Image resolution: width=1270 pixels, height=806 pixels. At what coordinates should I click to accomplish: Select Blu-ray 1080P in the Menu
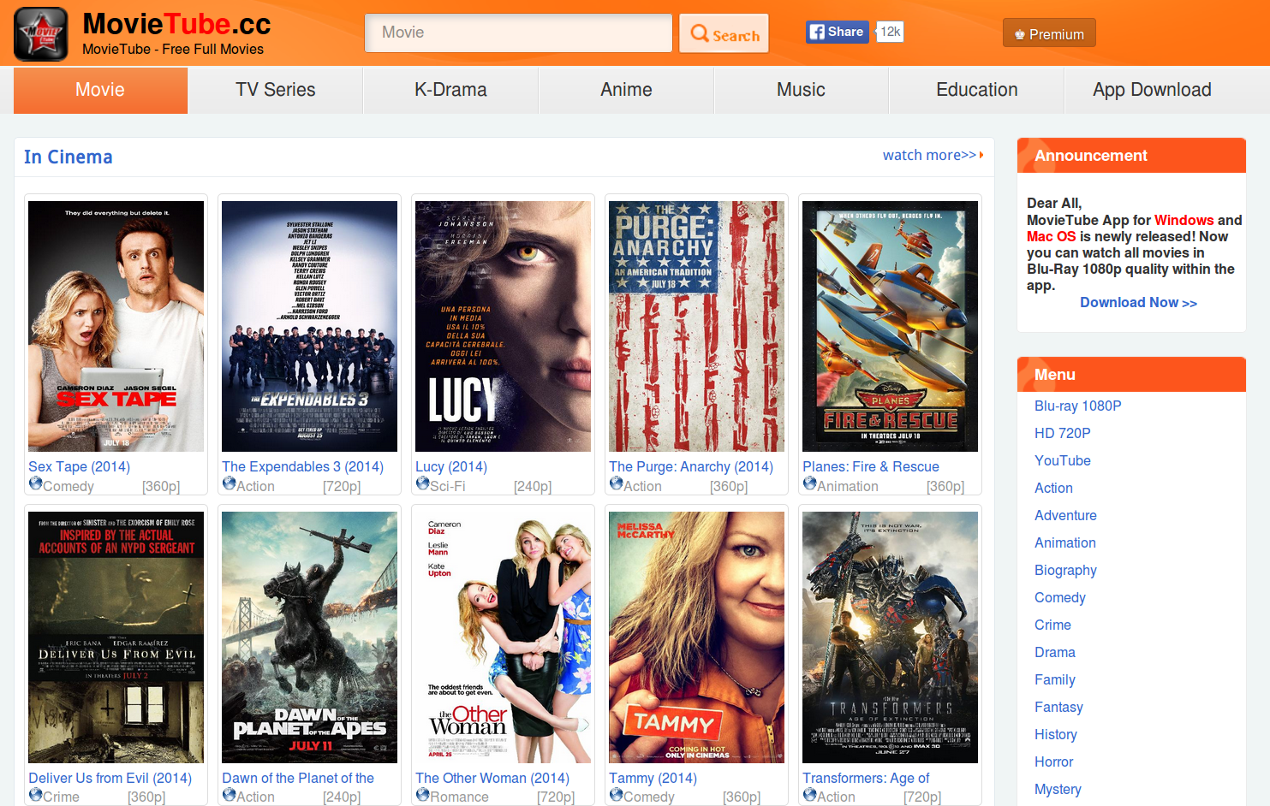coord(1078,406)
